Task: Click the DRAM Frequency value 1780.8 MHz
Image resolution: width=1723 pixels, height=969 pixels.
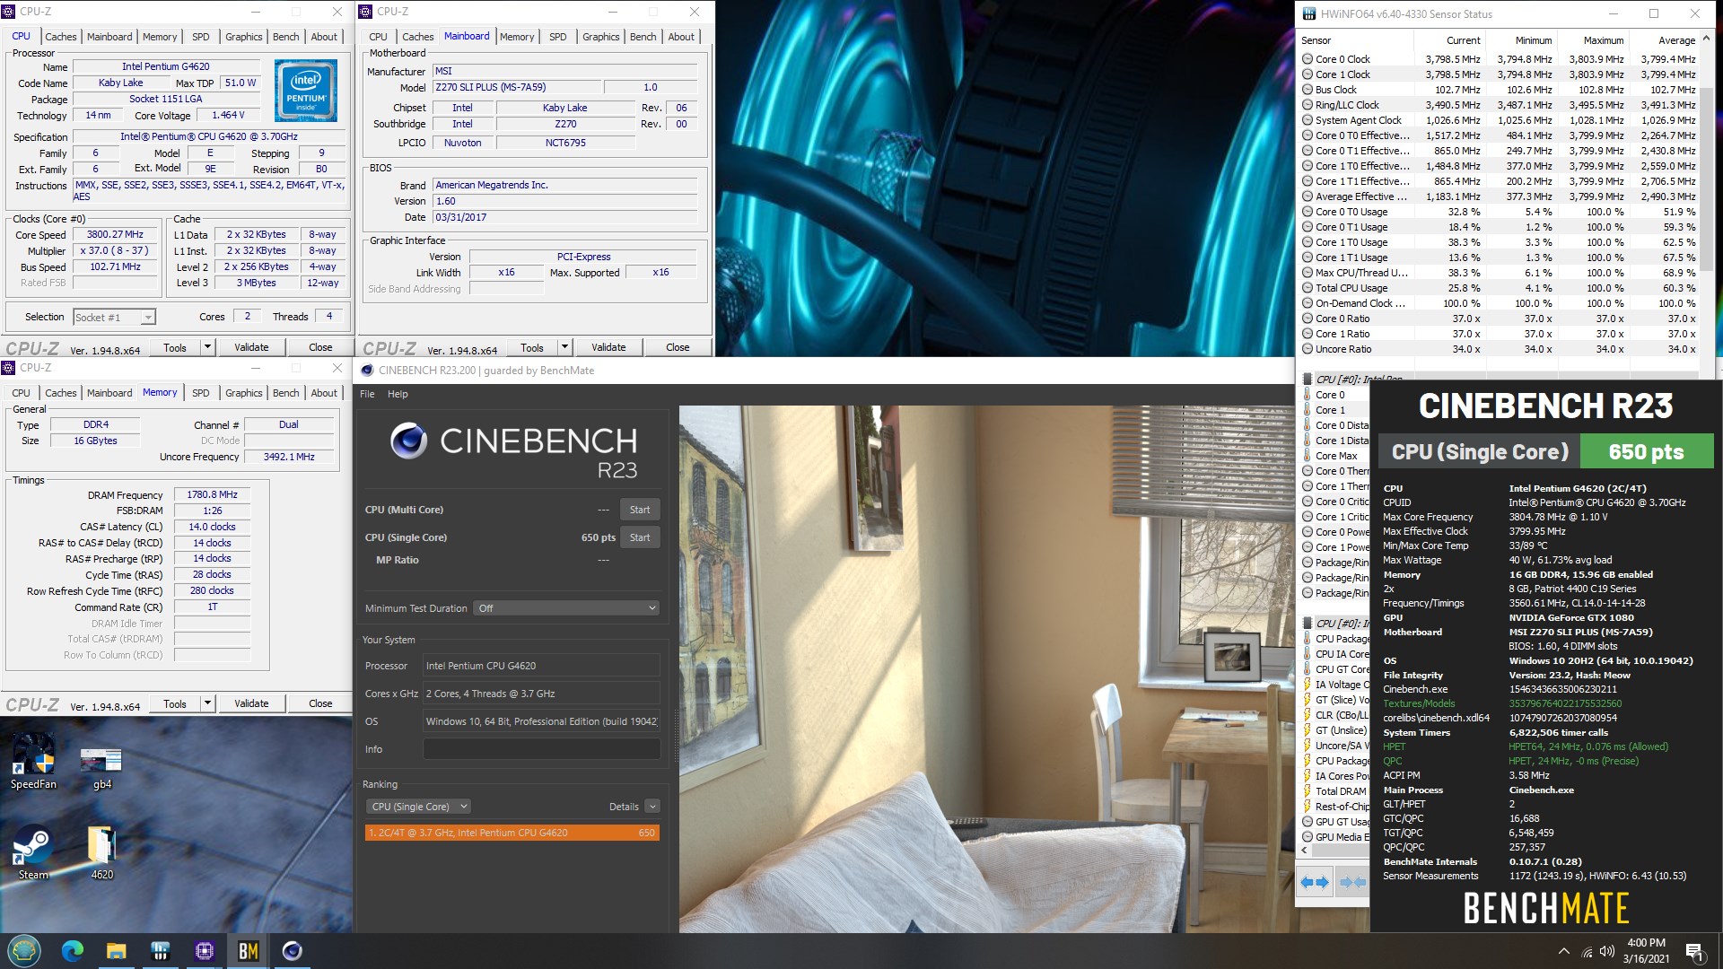Action: tap(212, 494)
